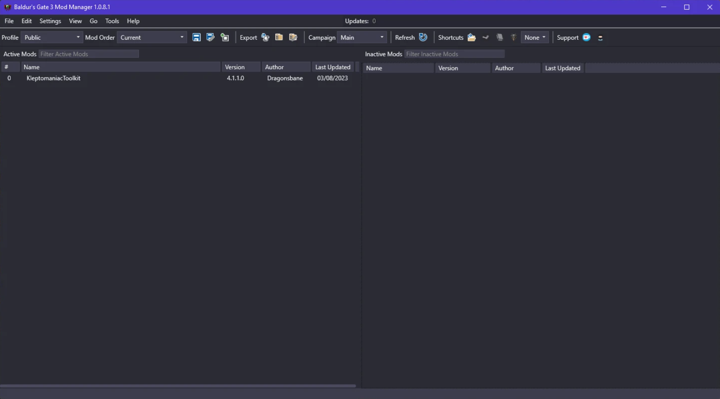720x399 pixels.
Task: Click the Ko-fi support heart icon
Action: pyautogui.click(x=586, y=37)
